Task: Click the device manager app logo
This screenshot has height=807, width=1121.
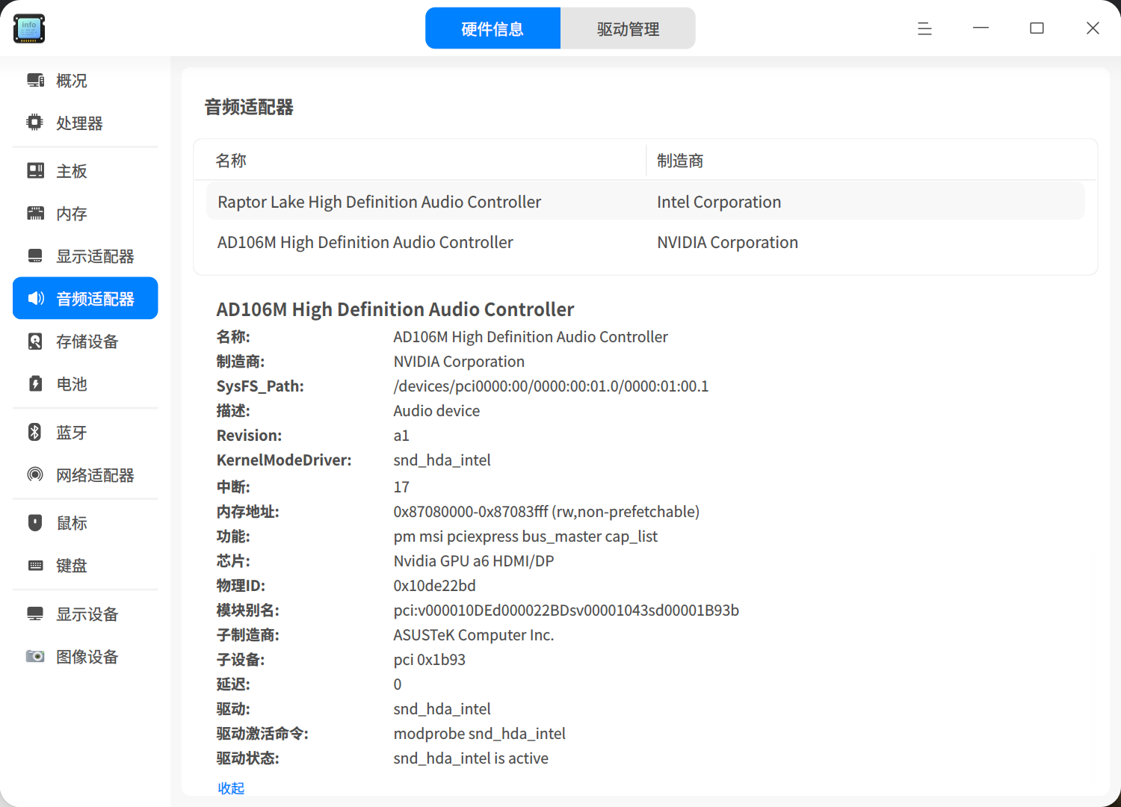Action: [29, 28]
